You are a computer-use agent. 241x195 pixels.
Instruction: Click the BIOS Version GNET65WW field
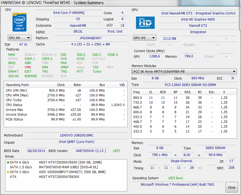[91, 151]
